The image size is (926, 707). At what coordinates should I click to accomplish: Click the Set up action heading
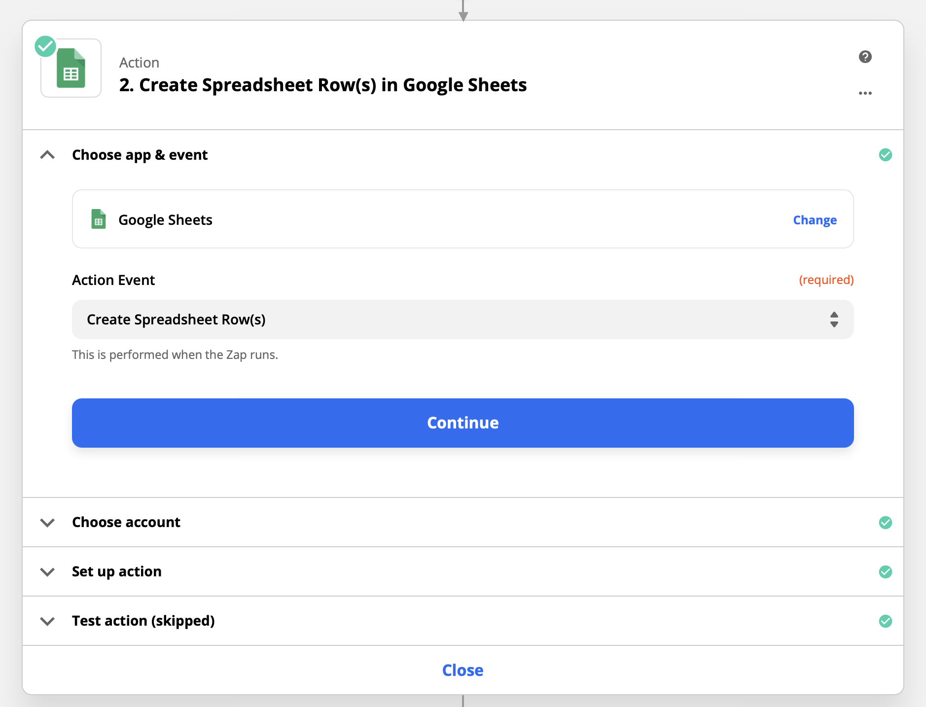pyautogui.click(x=117, y=571)
